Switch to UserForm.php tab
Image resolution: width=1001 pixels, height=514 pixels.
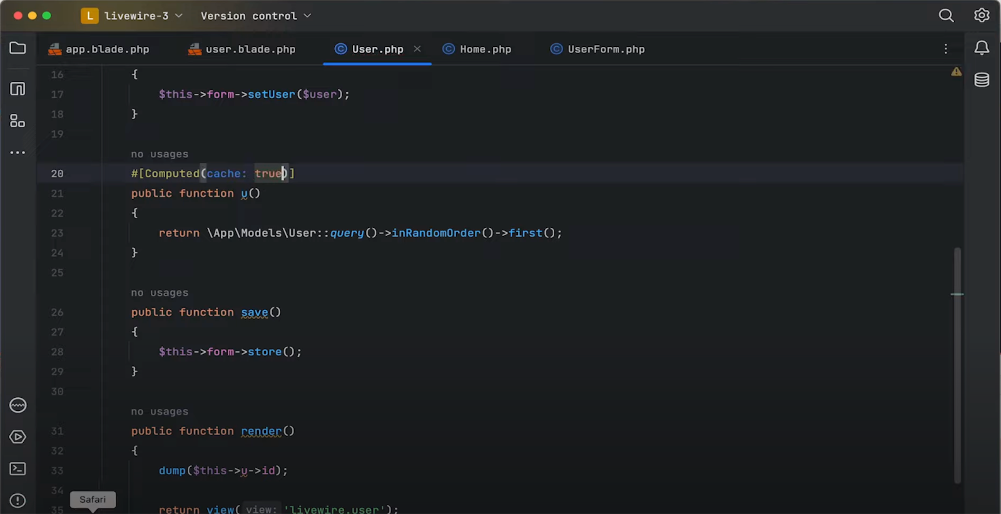[x=597, y=49]
